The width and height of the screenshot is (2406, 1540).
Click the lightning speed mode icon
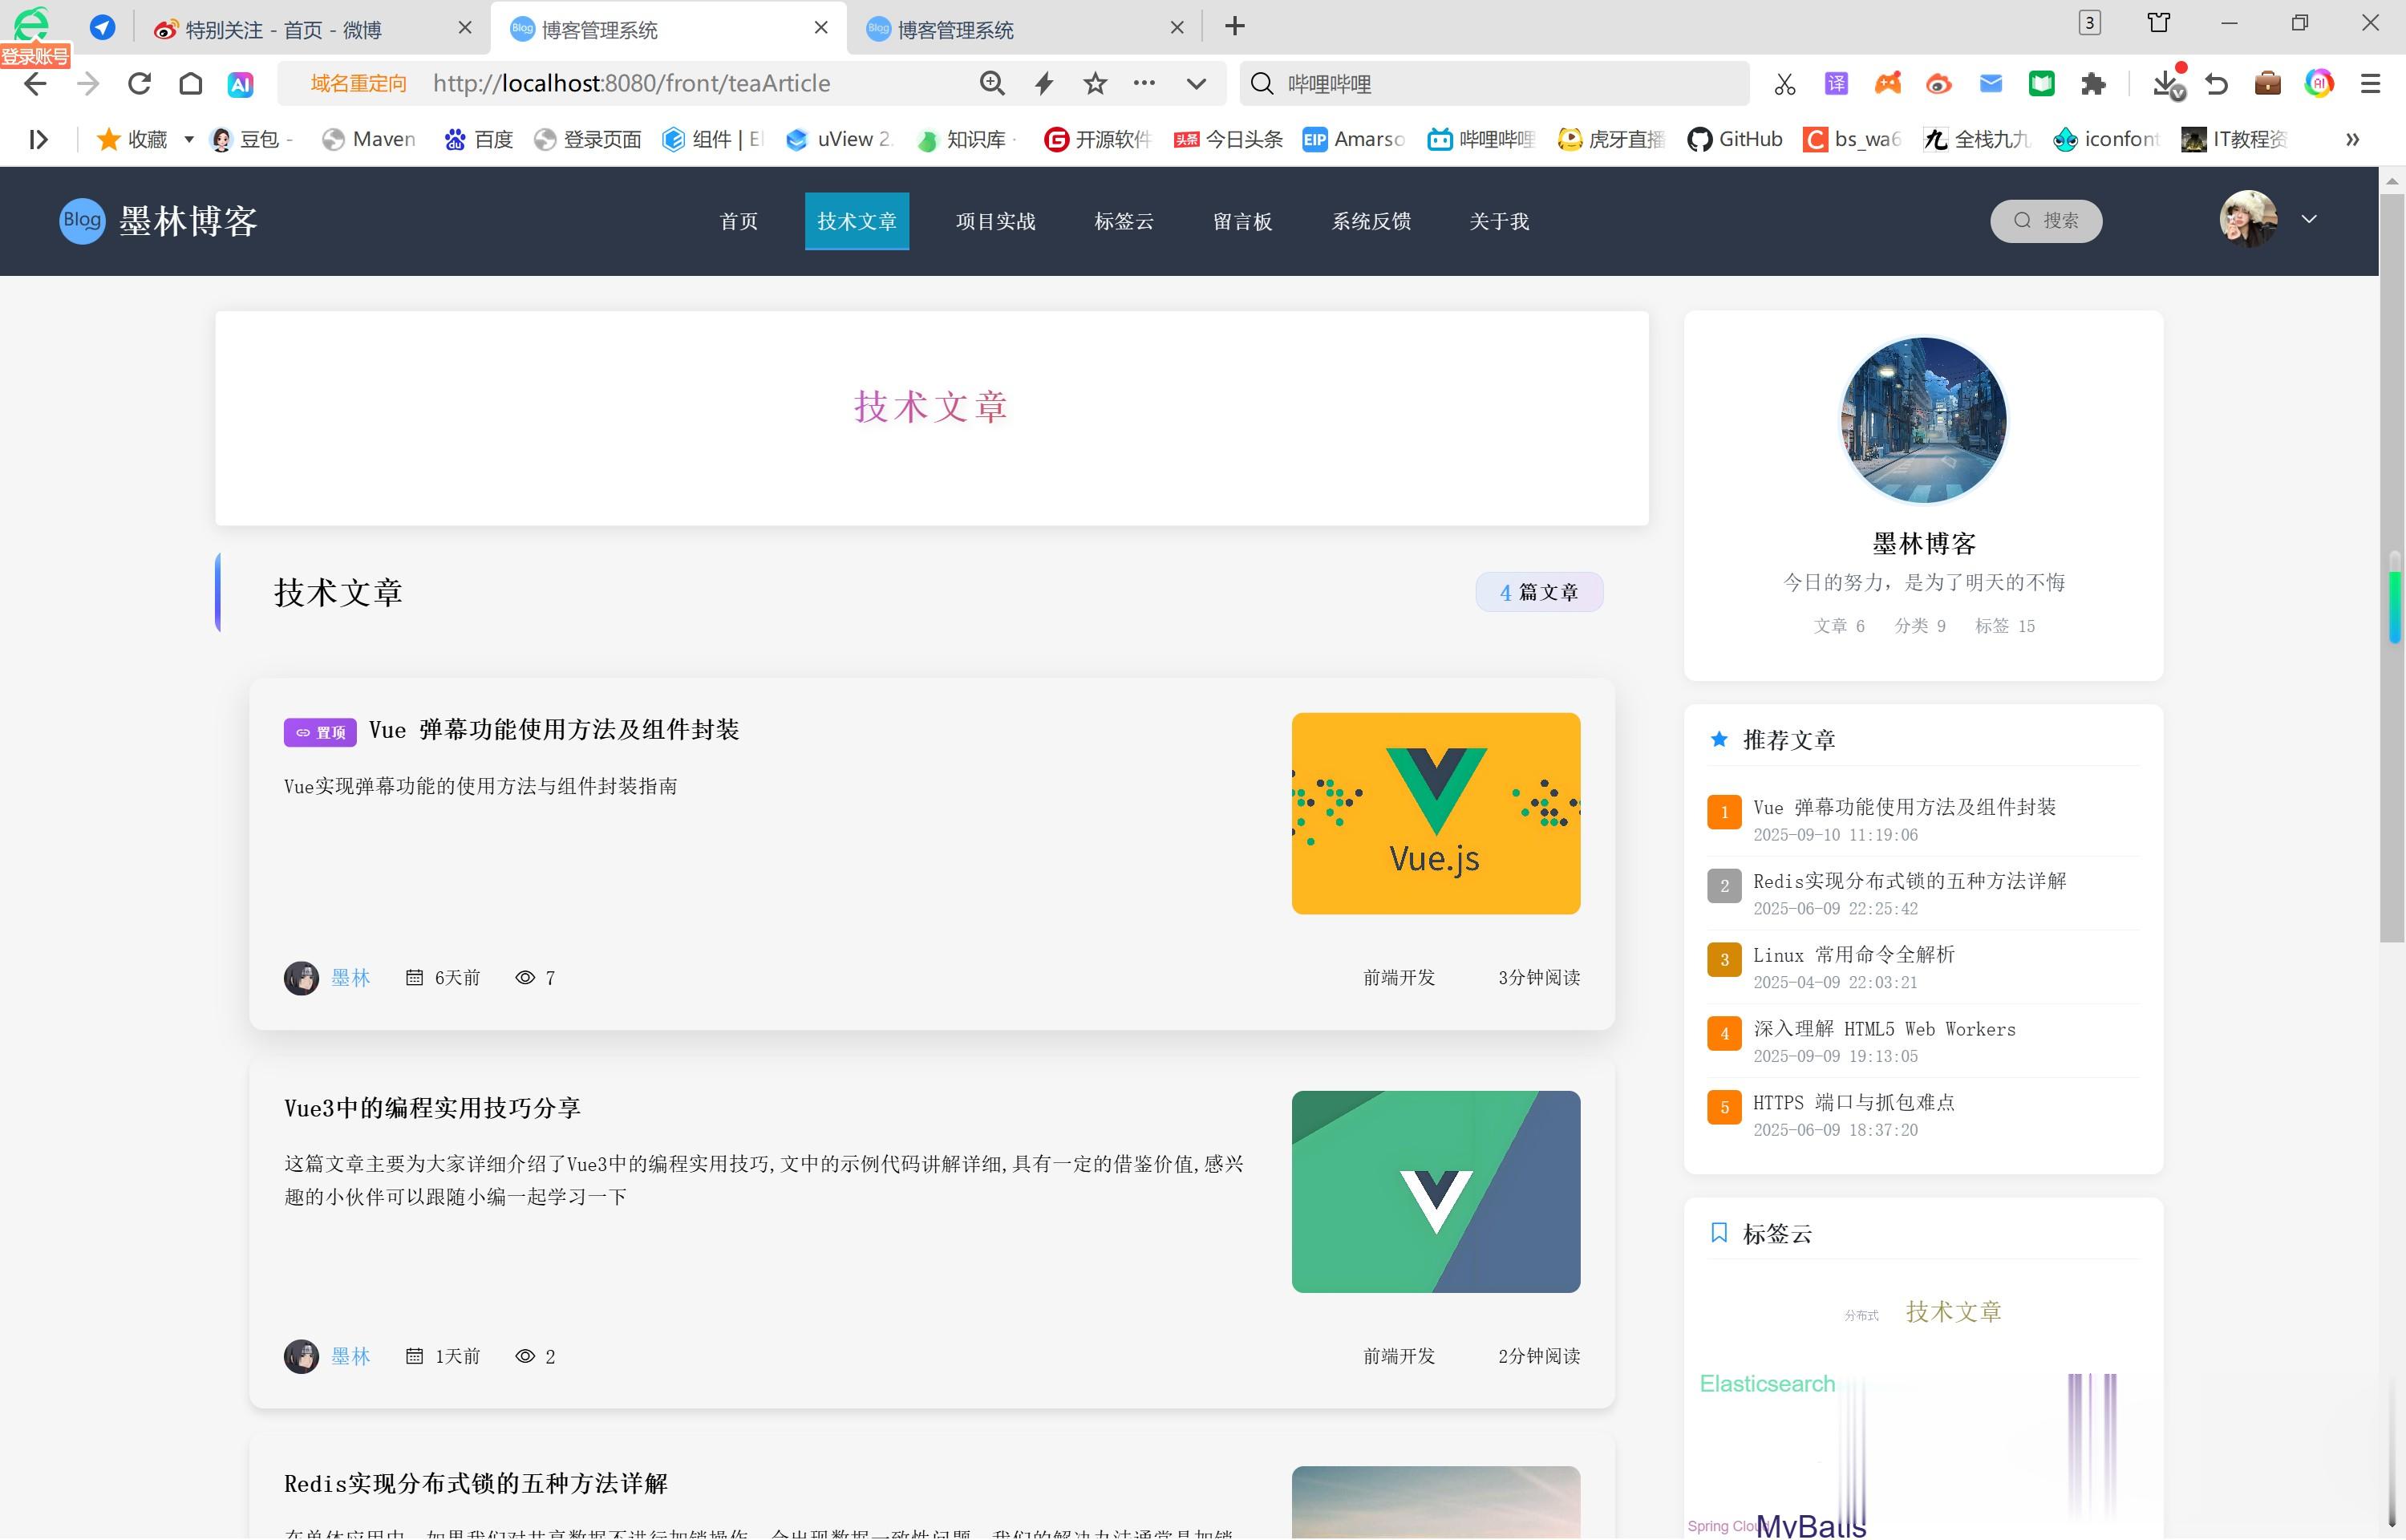tap(1043, 83)
